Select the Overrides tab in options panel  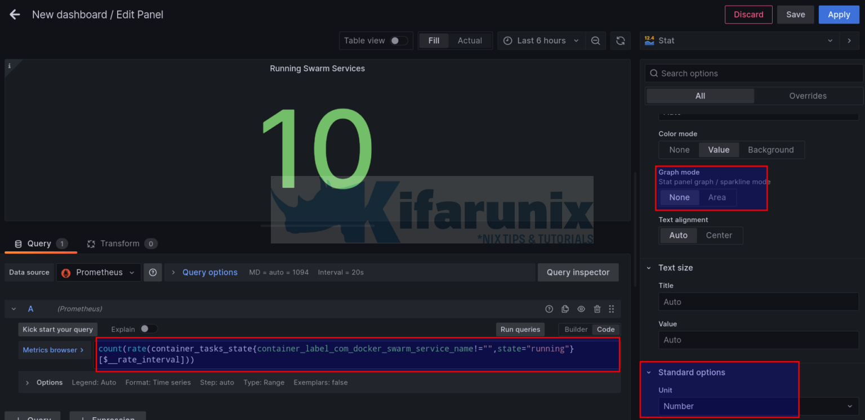point(808,96)
